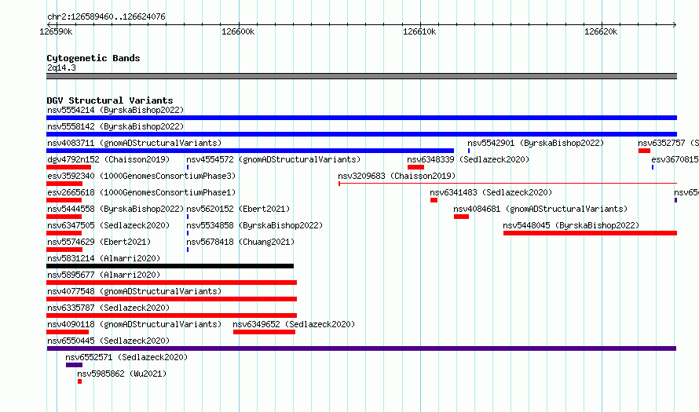This screenshot has width=699, height=412.
Task: Select the nsv5558142 (ByrskaBishop2022) variant label
Action: coord(115,126)
